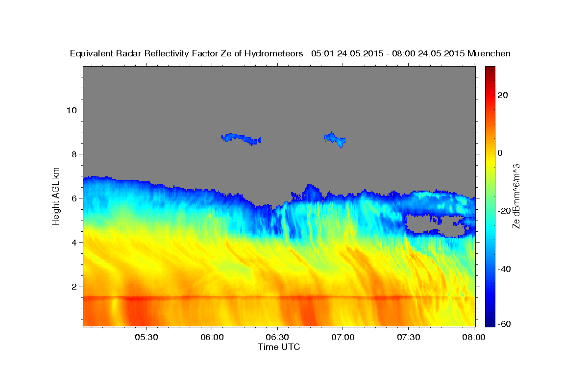
Task: Click the colorbar label '0'
Action: (x=500, y=153)
